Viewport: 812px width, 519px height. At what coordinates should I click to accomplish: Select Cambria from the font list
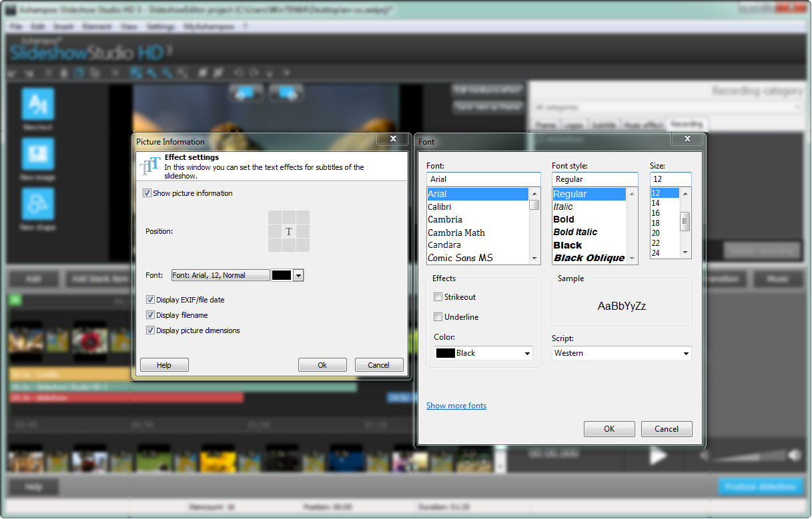click(445, 219)
